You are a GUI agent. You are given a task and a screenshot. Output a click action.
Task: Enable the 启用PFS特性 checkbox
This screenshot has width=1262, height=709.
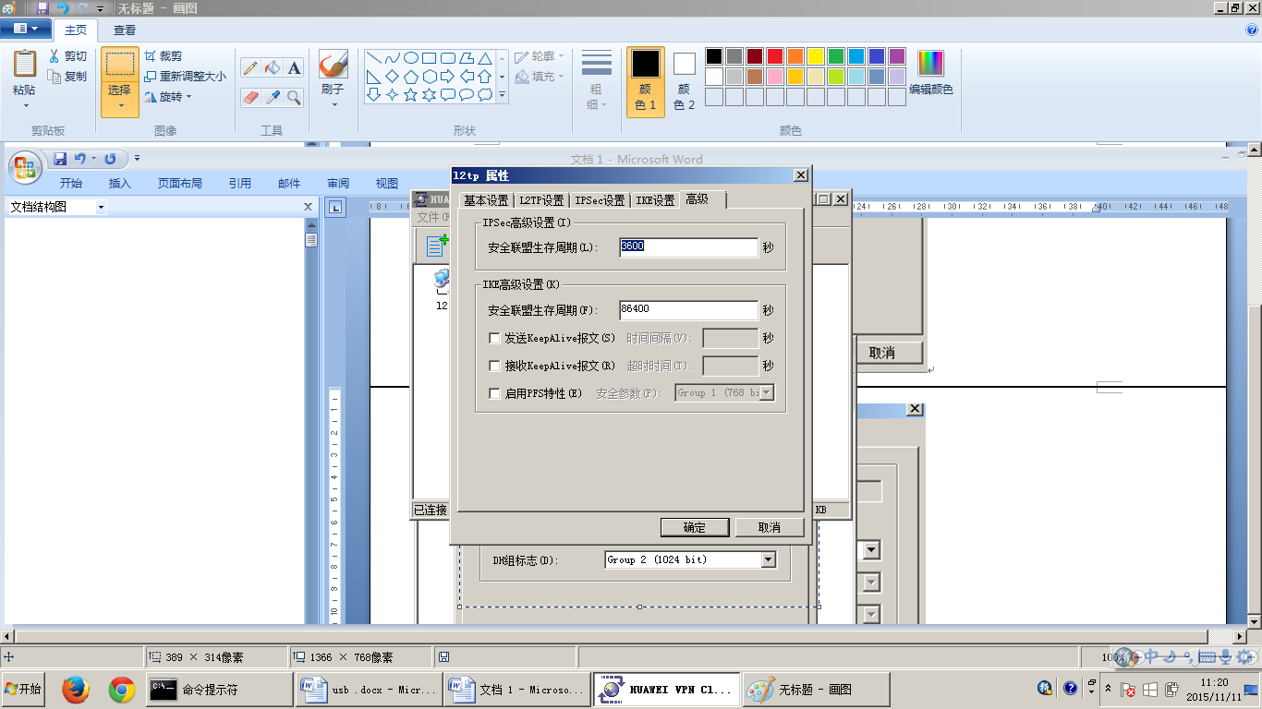tap(495, 394)
